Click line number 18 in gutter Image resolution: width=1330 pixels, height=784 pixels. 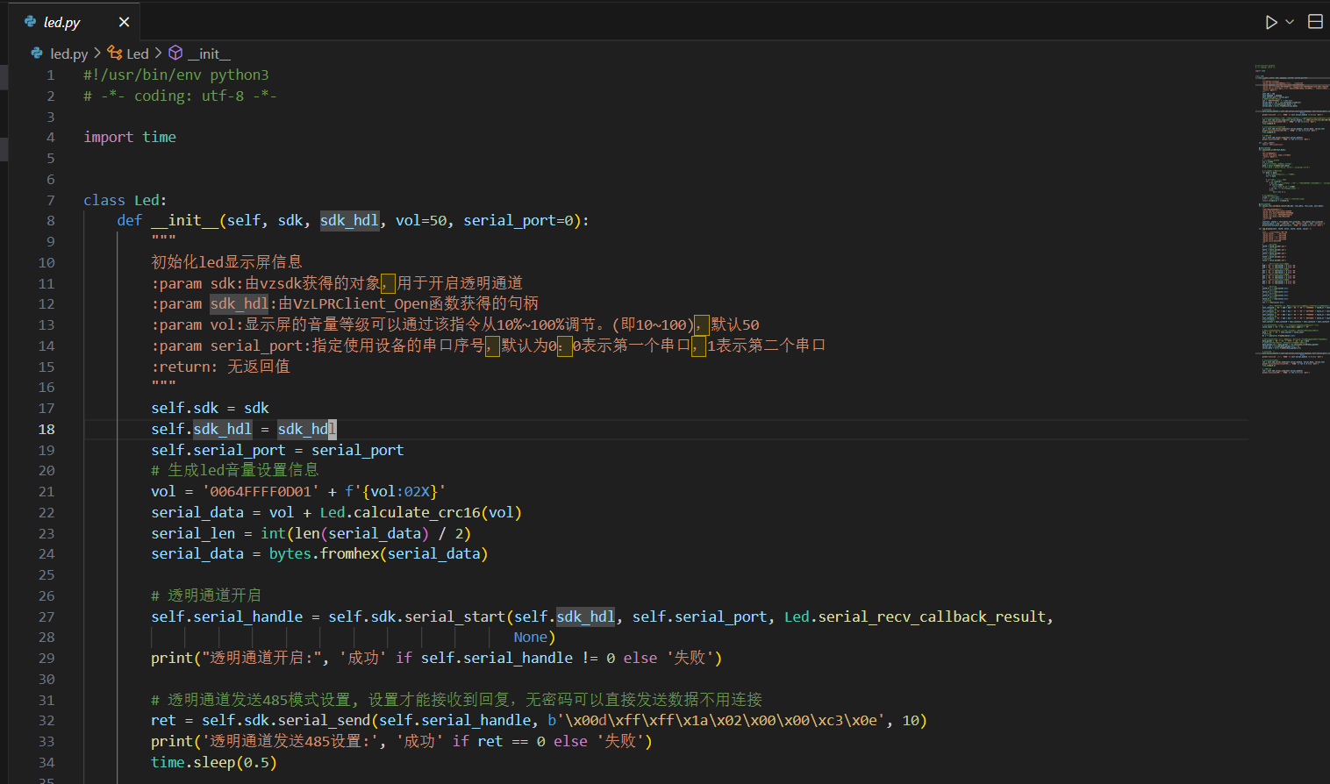pos(46,429)
